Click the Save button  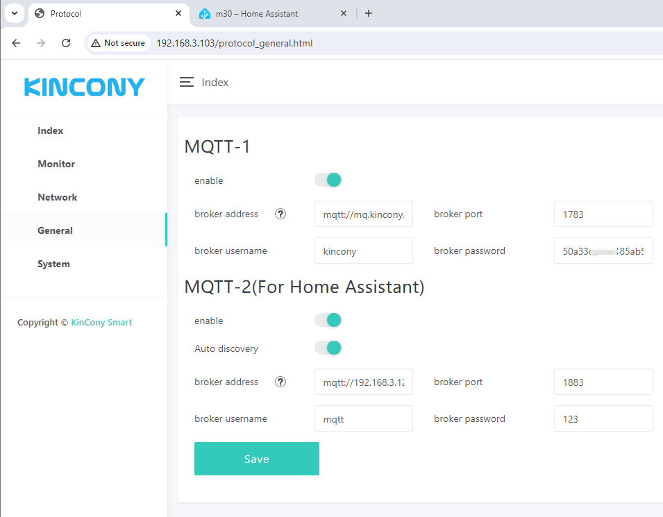click(256, 459)
